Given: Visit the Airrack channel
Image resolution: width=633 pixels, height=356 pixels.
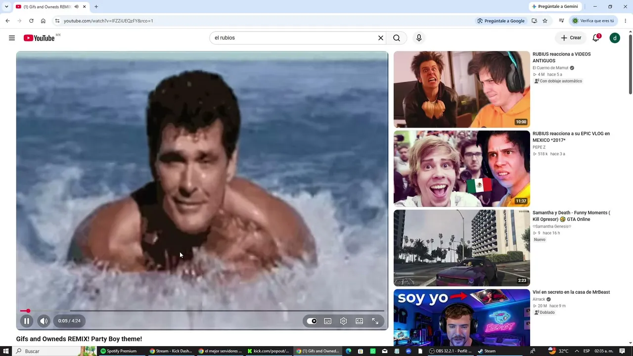Looking at the screenshot, I should [539, 299].
